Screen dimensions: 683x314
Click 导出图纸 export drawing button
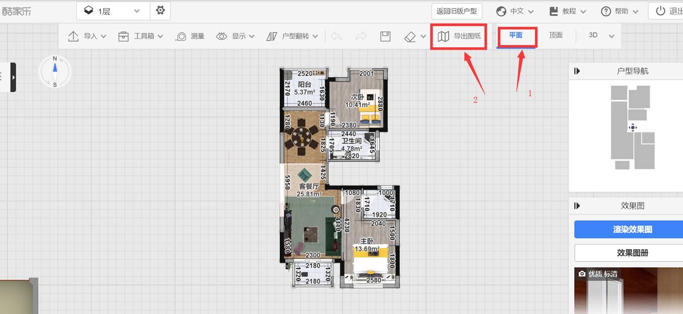pyautogui.click(x=459, y=36)
